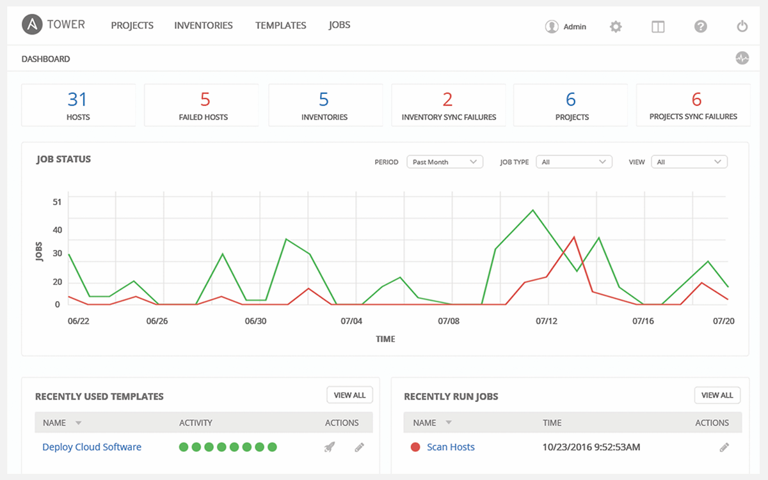Image resolution: width=768 pixels, height=480 pixels.
Task: Select the Failed Hosts count tile
Action: [x=204, y=105]
